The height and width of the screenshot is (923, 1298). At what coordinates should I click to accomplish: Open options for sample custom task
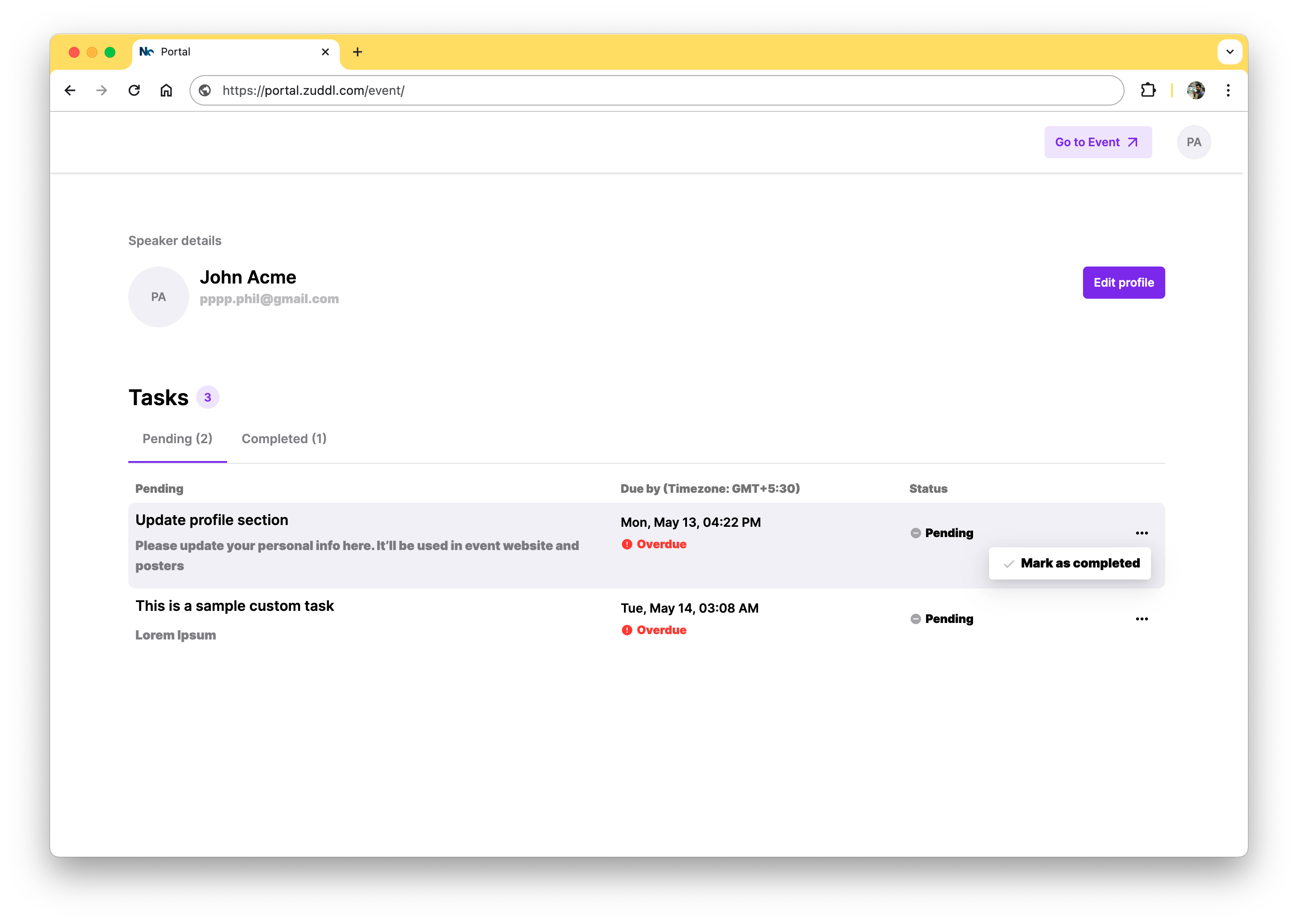(1142, 619)
